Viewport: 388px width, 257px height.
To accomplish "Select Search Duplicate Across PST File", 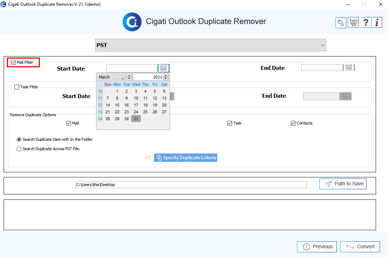I will [x=19, y=149].
